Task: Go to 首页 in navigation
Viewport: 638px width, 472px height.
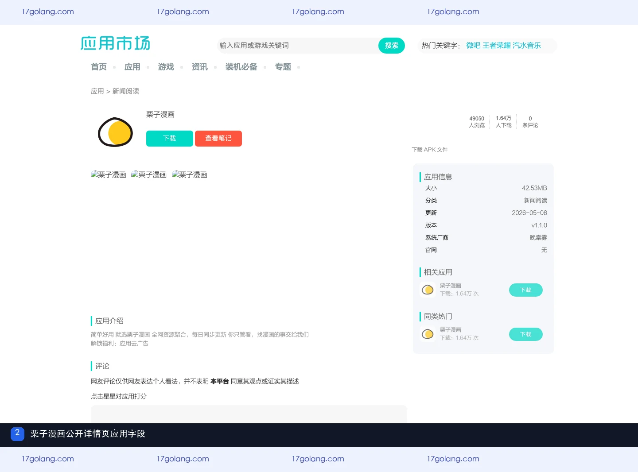Action: [99, 67]
